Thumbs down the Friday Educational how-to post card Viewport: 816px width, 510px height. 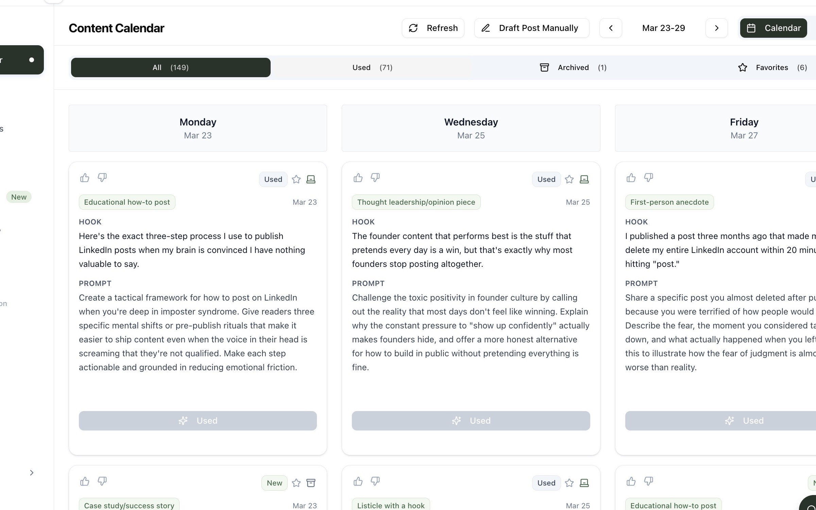649,481
